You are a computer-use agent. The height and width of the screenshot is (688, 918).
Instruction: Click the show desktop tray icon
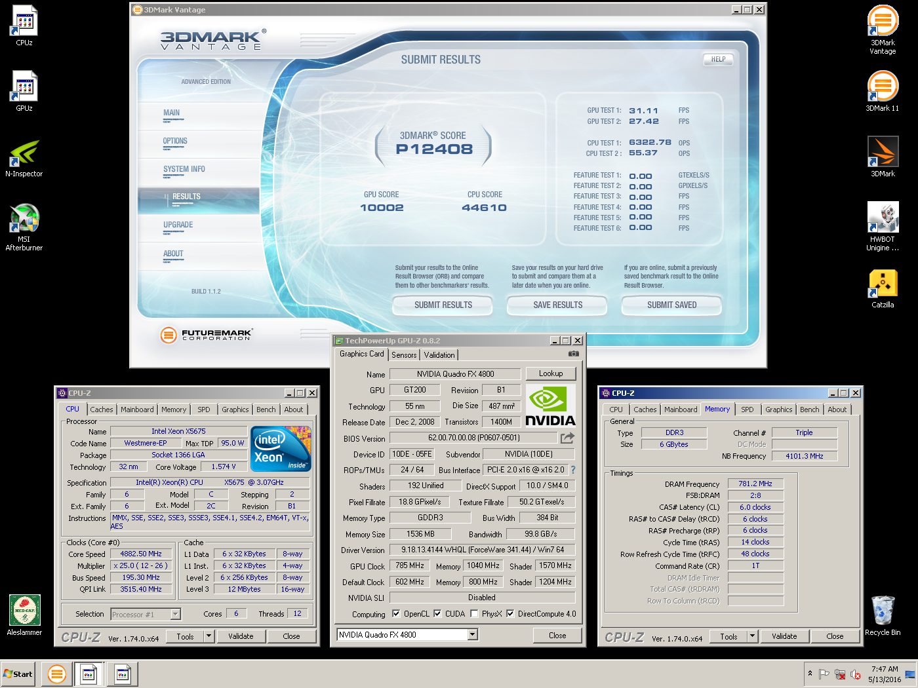coord(910,674)
